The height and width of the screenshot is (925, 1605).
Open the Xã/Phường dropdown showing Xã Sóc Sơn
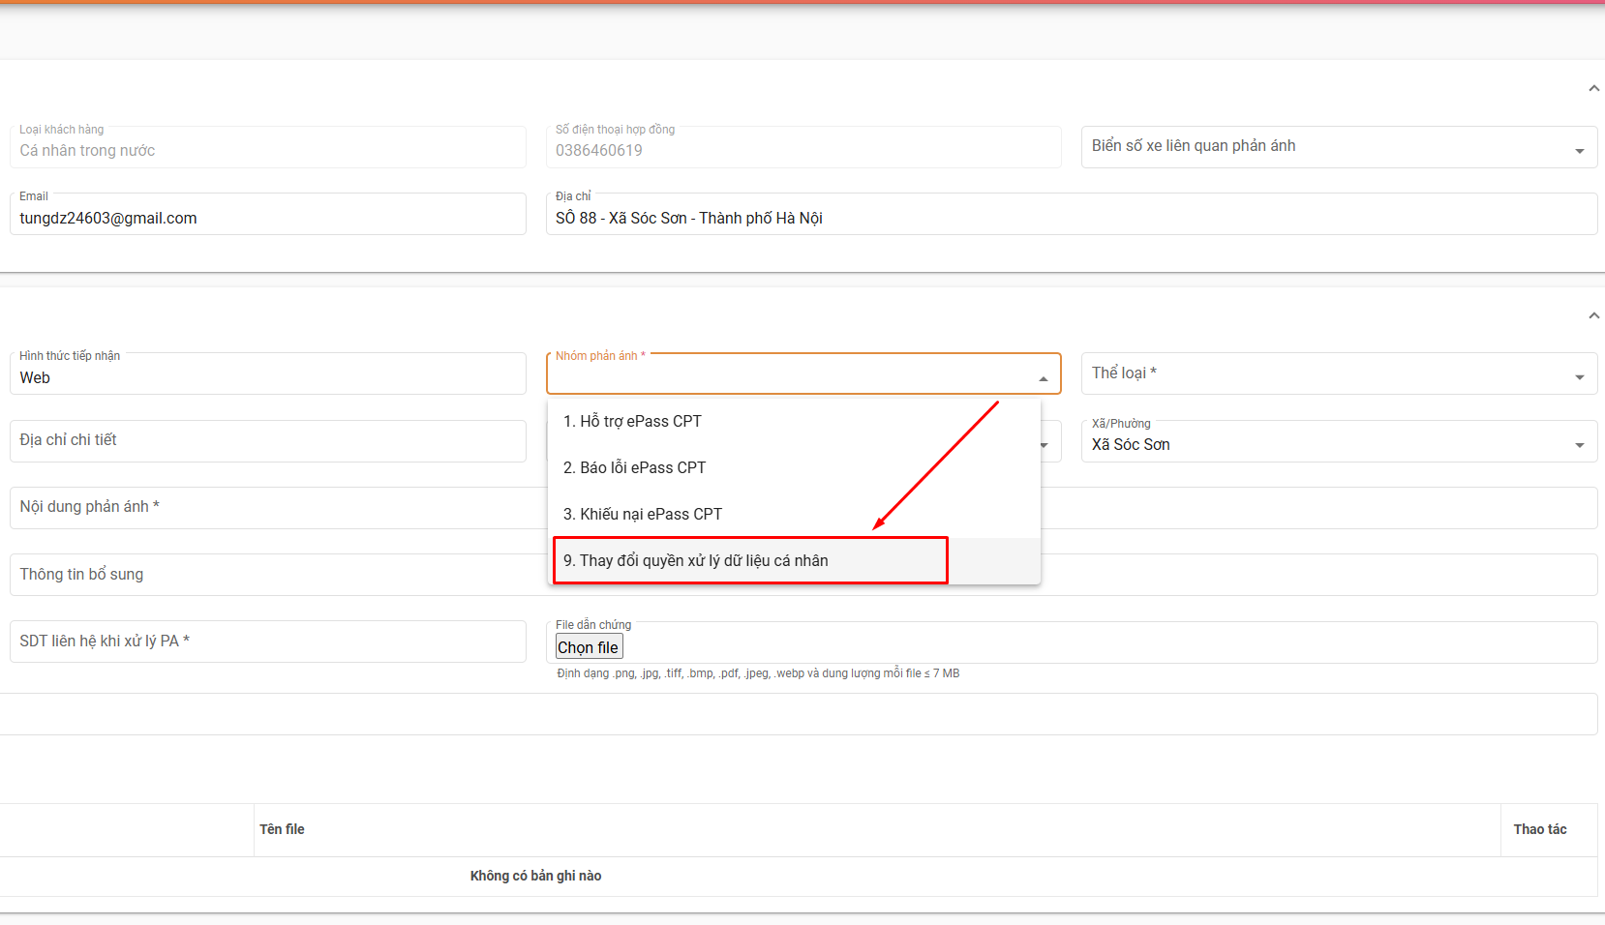[1579, 445]
